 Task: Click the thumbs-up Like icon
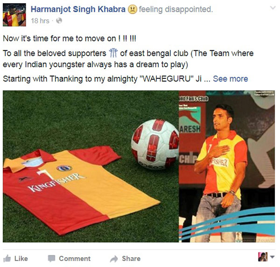point(7,259)
